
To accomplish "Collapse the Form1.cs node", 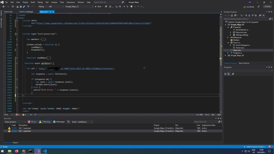I will [228, 43].
